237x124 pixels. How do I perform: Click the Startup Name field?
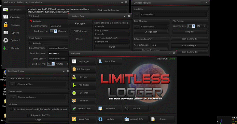(112, 34)
